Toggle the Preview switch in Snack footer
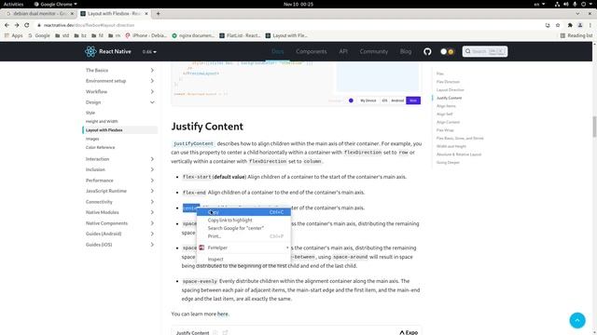This screenshot has width=597, height=335. coord(351,100)
